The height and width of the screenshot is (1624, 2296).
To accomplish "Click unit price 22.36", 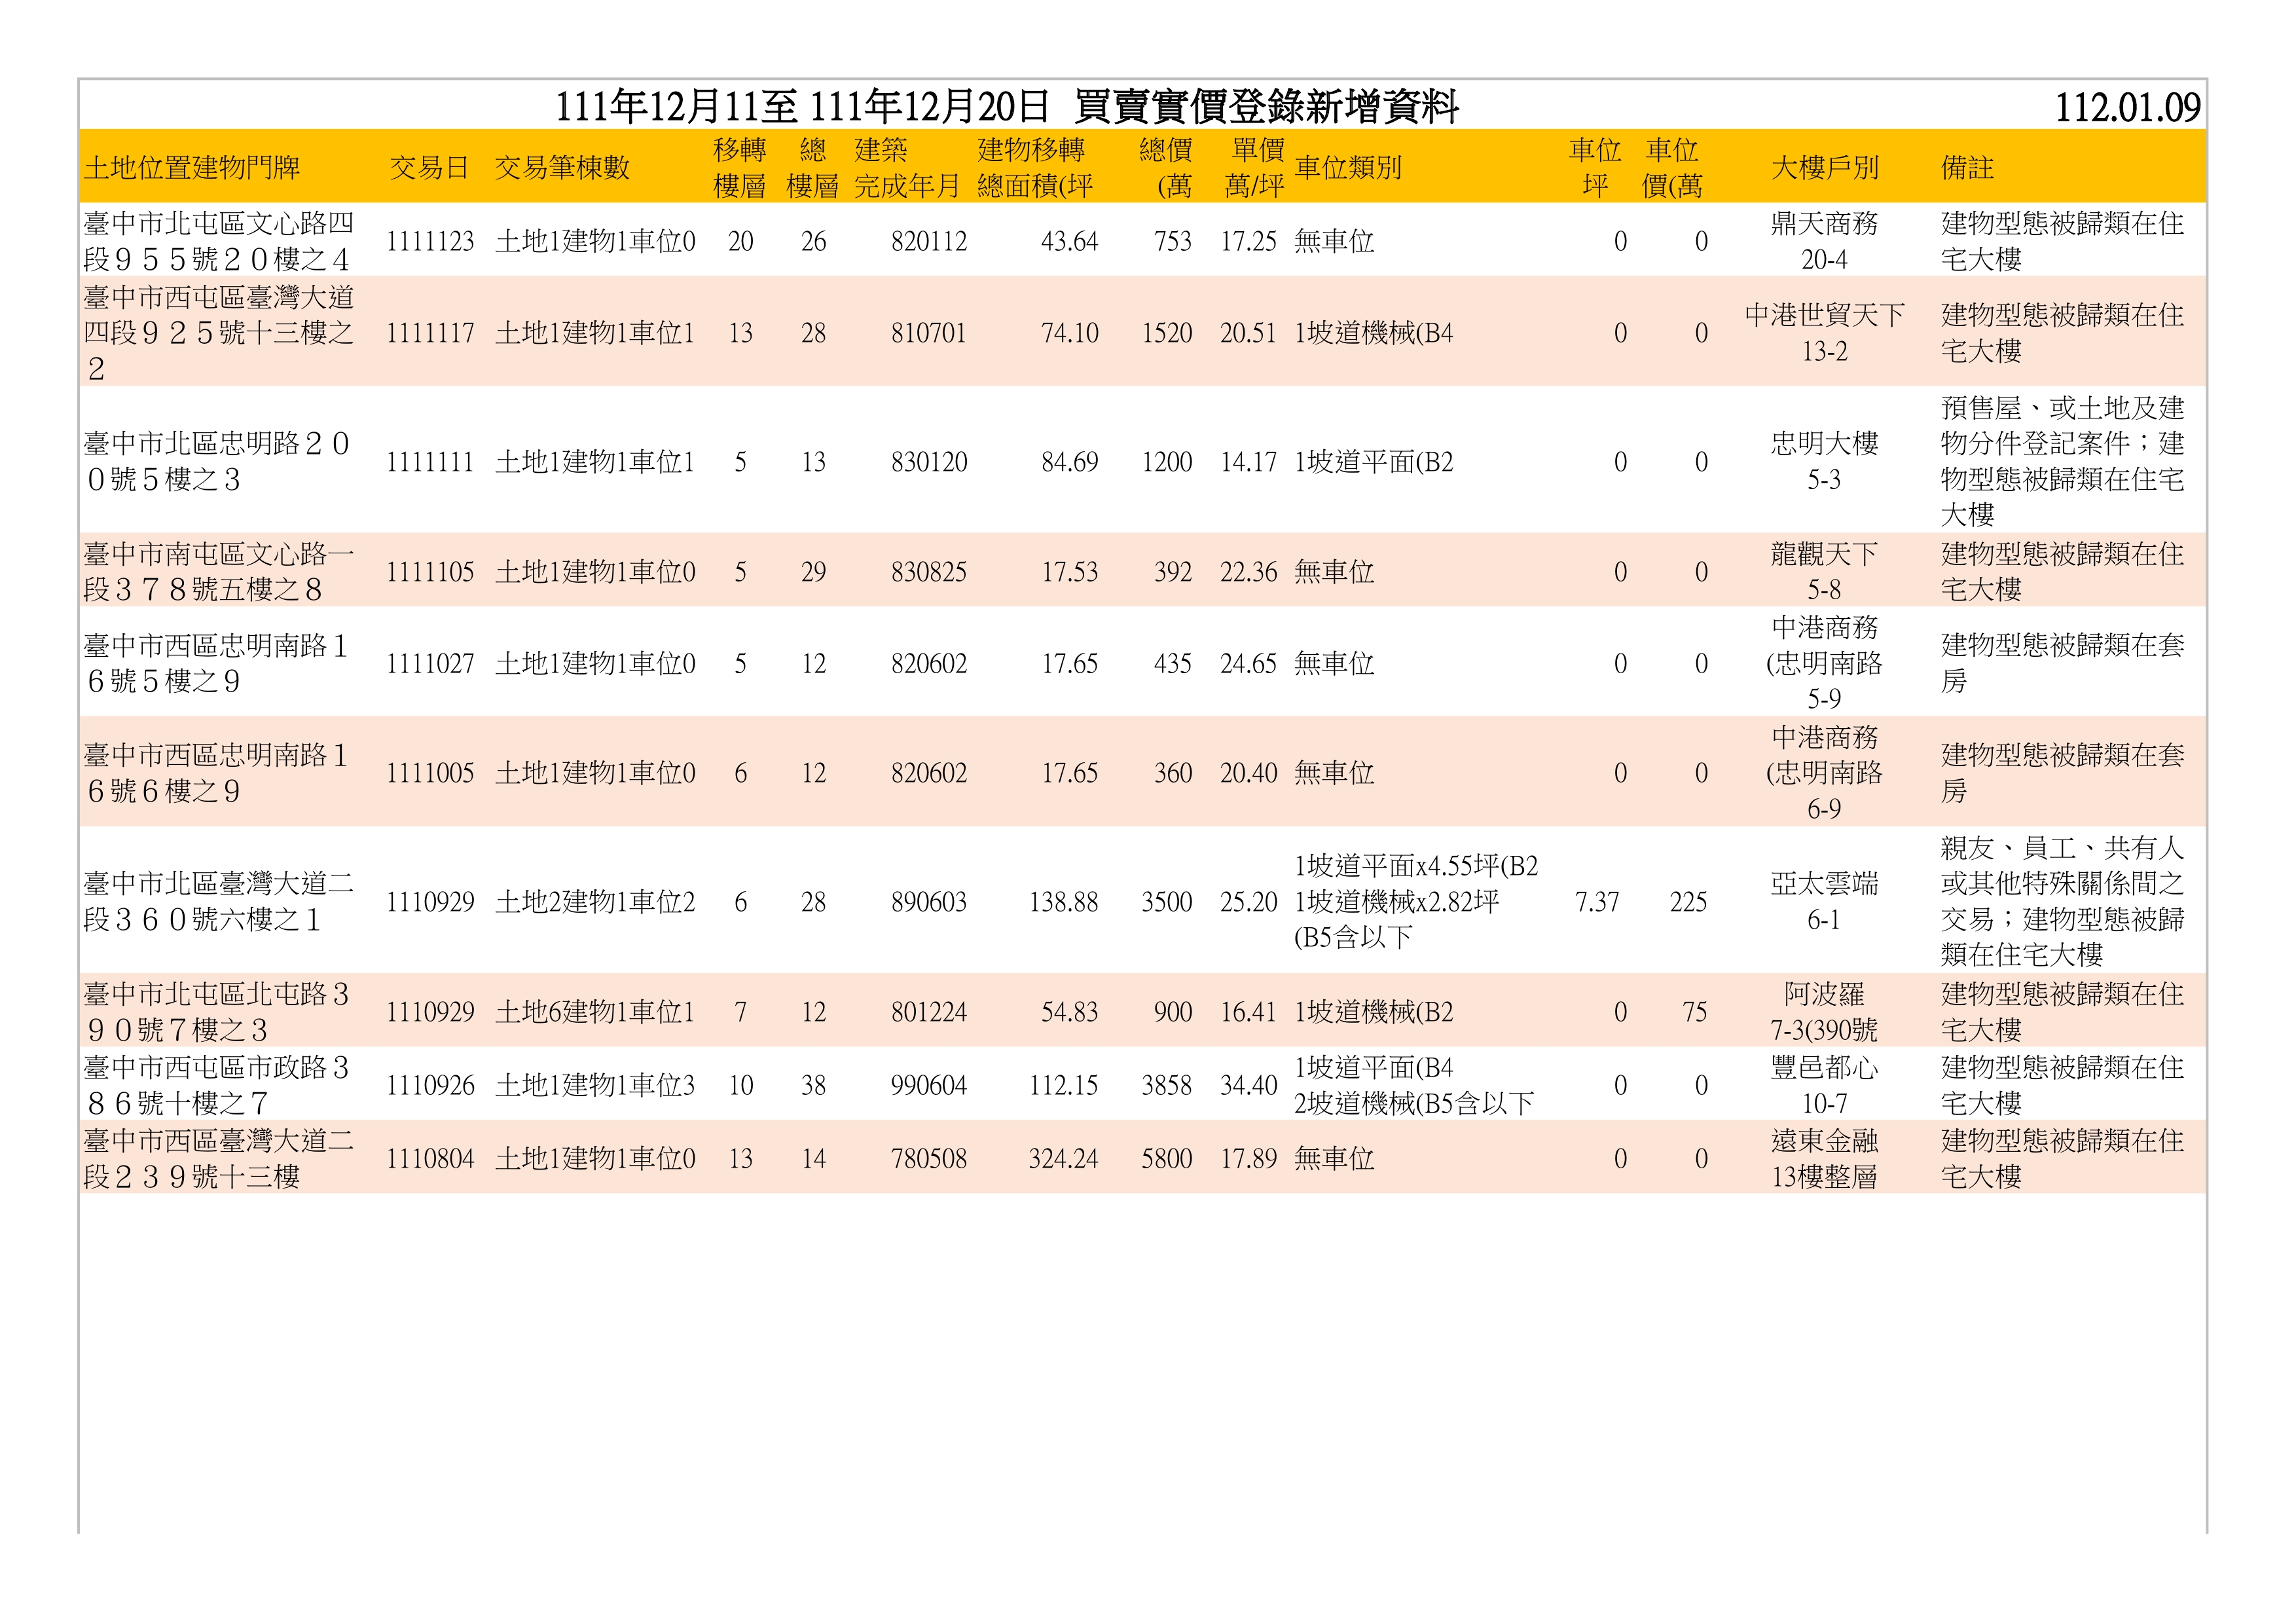I will point(1248,572).
